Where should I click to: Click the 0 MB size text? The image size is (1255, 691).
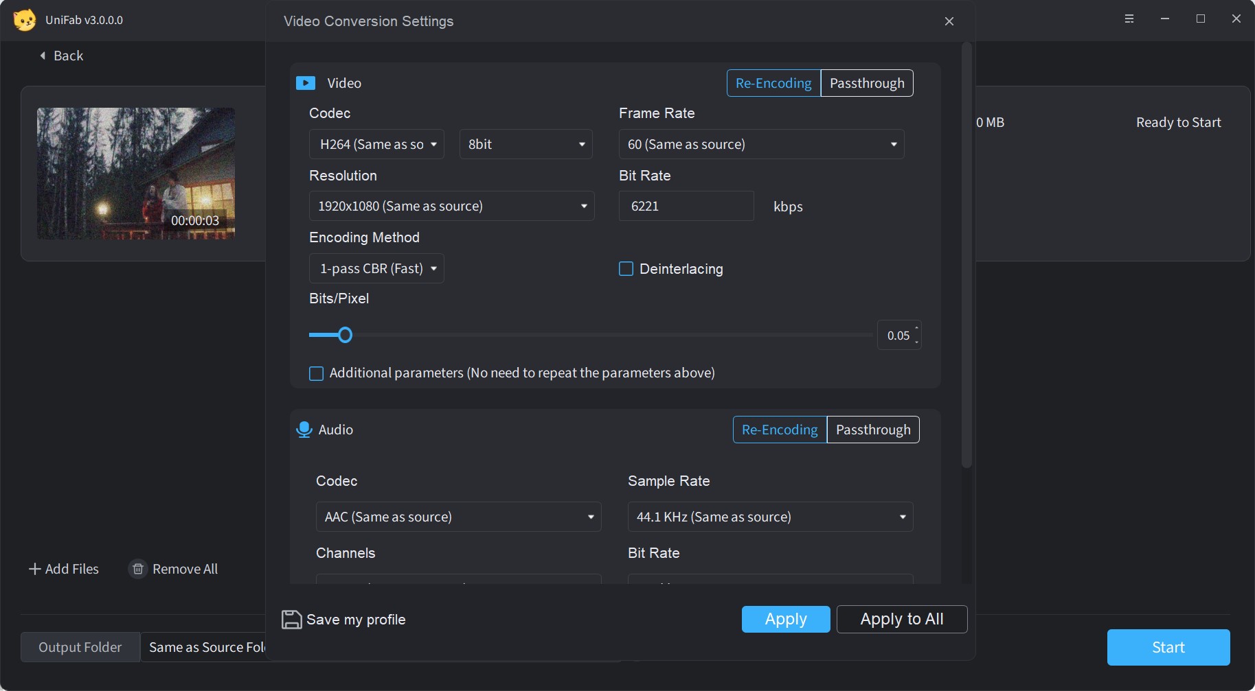click(x=991, y=122)
